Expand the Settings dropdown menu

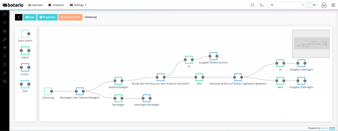[78, 5]
